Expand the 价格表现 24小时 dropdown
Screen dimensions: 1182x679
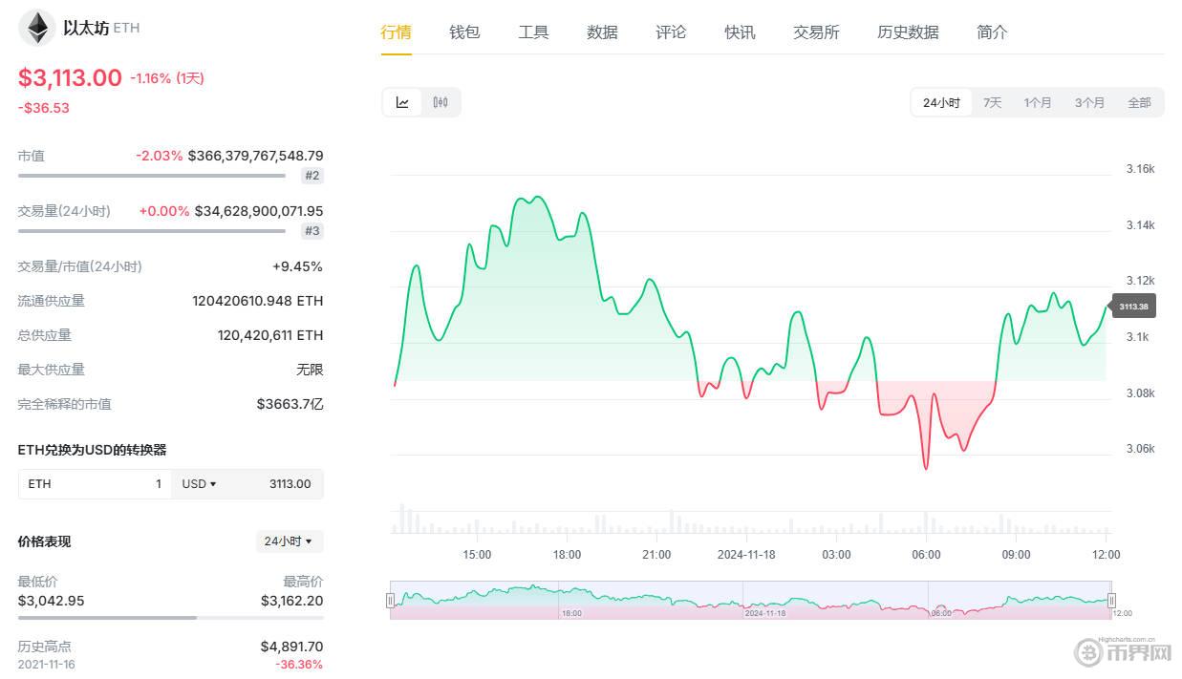(290, 541)
